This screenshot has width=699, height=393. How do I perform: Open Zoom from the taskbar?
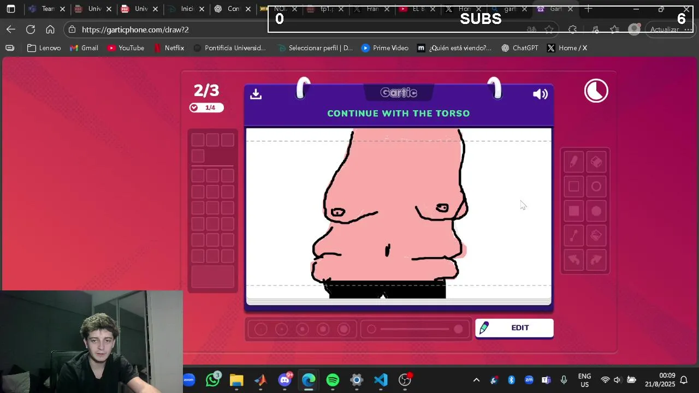pos(189,380)
